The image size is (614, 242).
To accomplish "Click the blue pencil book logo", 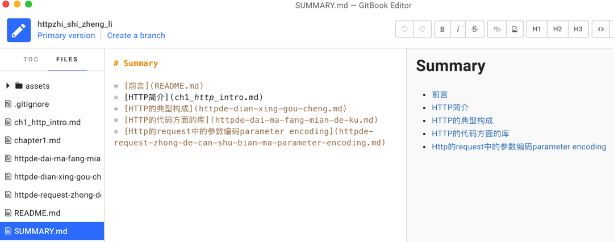I will click(19, 30).
